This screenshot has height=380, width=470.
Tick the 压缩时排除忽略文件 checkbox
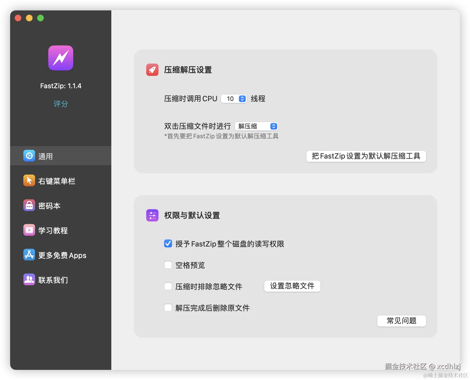tap(168, 286)
